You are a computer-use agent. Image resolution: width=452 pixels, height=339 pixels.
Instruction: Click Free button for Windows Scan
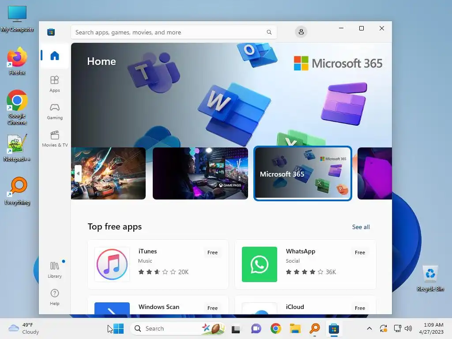click(x=212, y=308)
